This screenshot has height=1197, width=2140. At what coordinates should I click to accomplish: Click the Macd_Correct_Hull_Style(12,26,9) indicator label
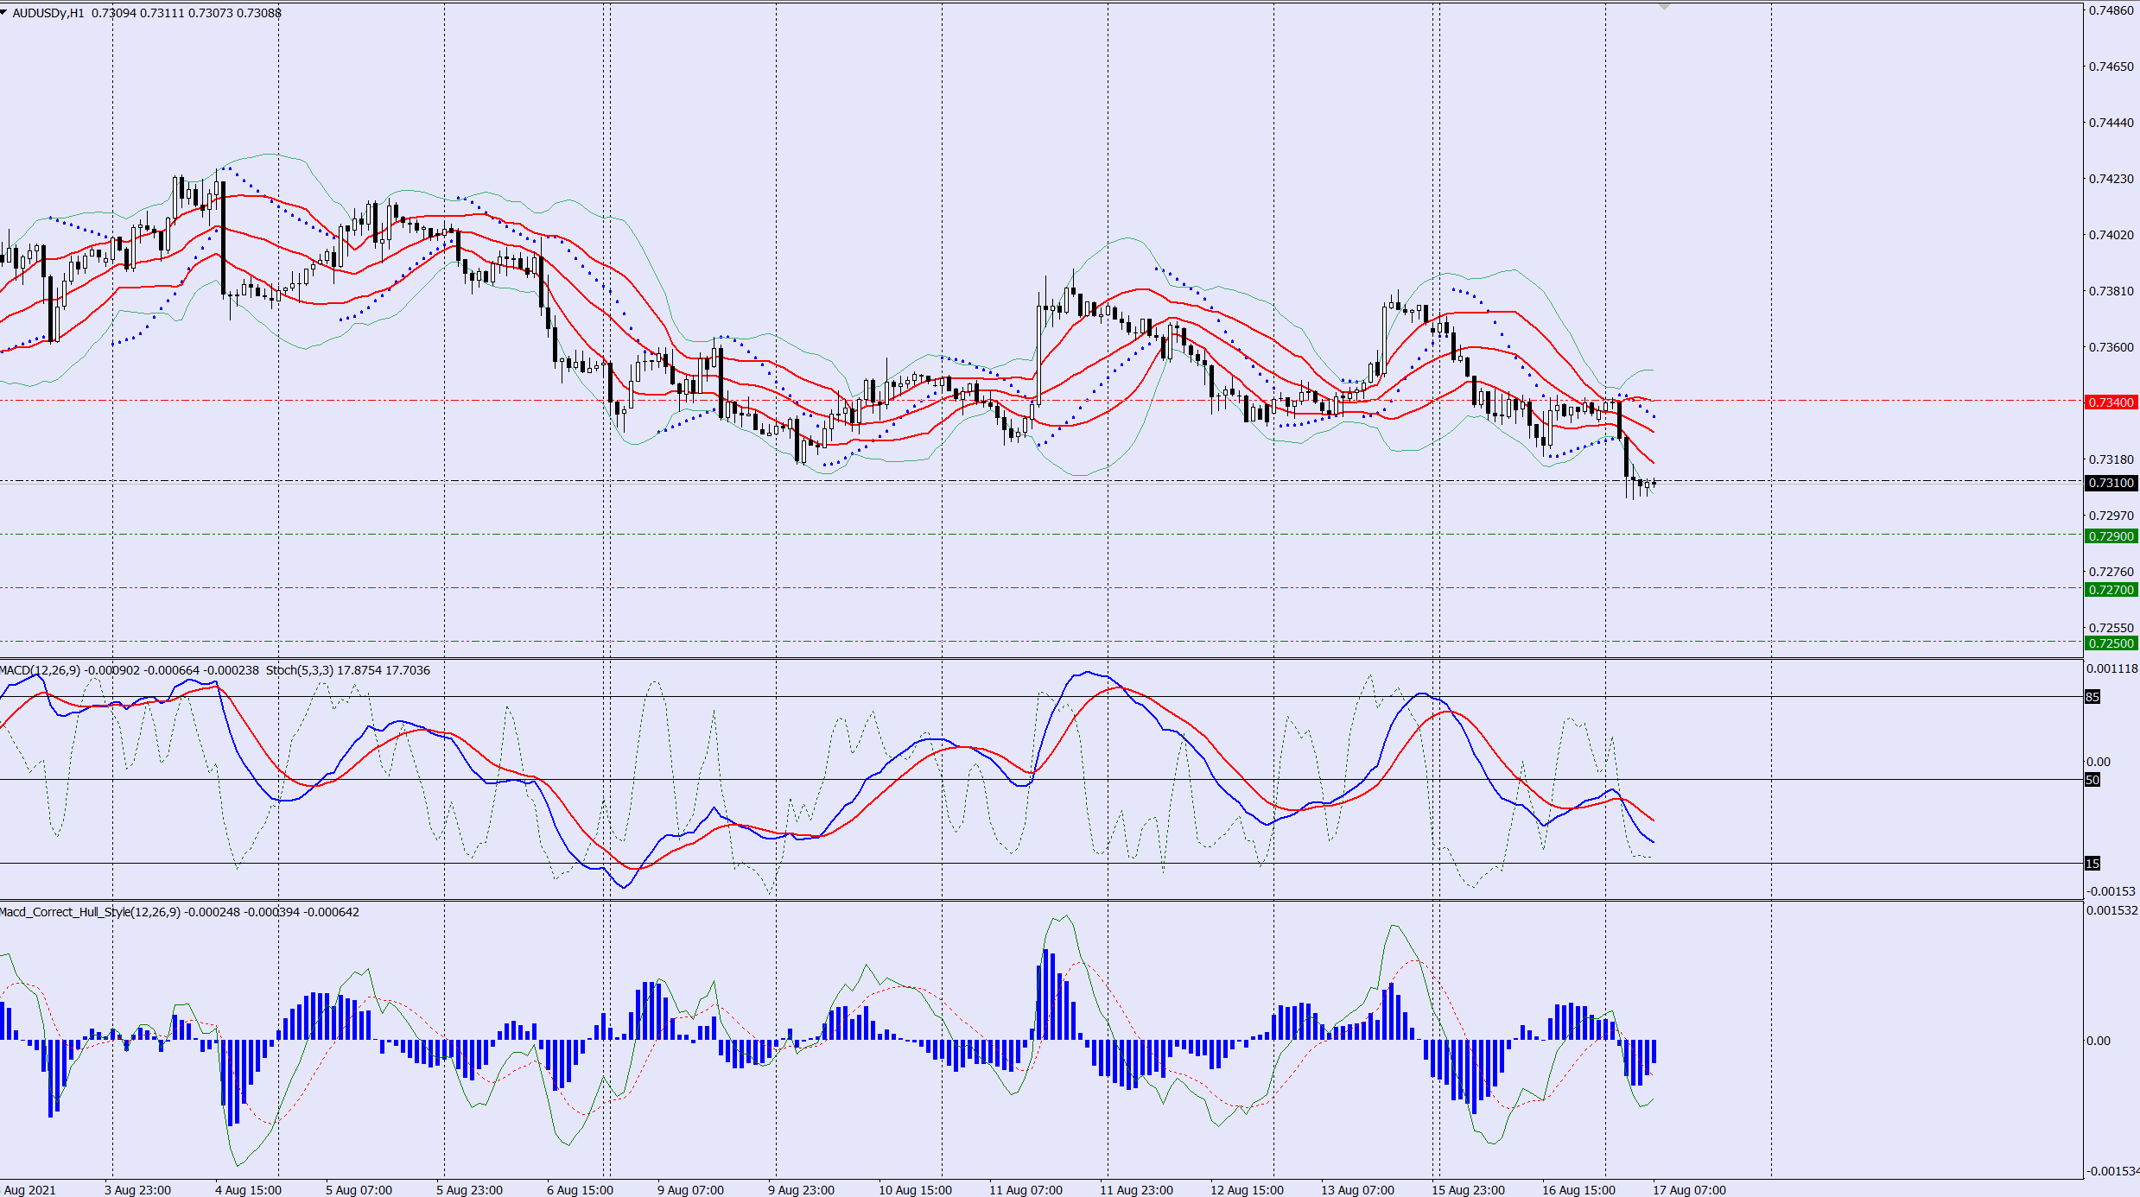(x=91, y=912)
